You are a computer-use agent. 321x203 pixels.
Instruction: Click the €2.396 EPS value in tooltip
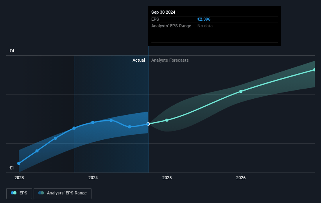click(x=204, y=19)
